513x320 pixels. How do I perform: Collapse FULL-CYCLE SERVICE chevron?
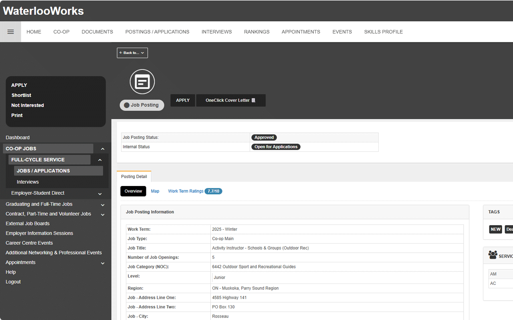(x=100, y=160)
